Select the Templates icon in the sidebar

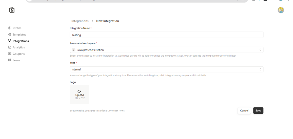[10, 34]
